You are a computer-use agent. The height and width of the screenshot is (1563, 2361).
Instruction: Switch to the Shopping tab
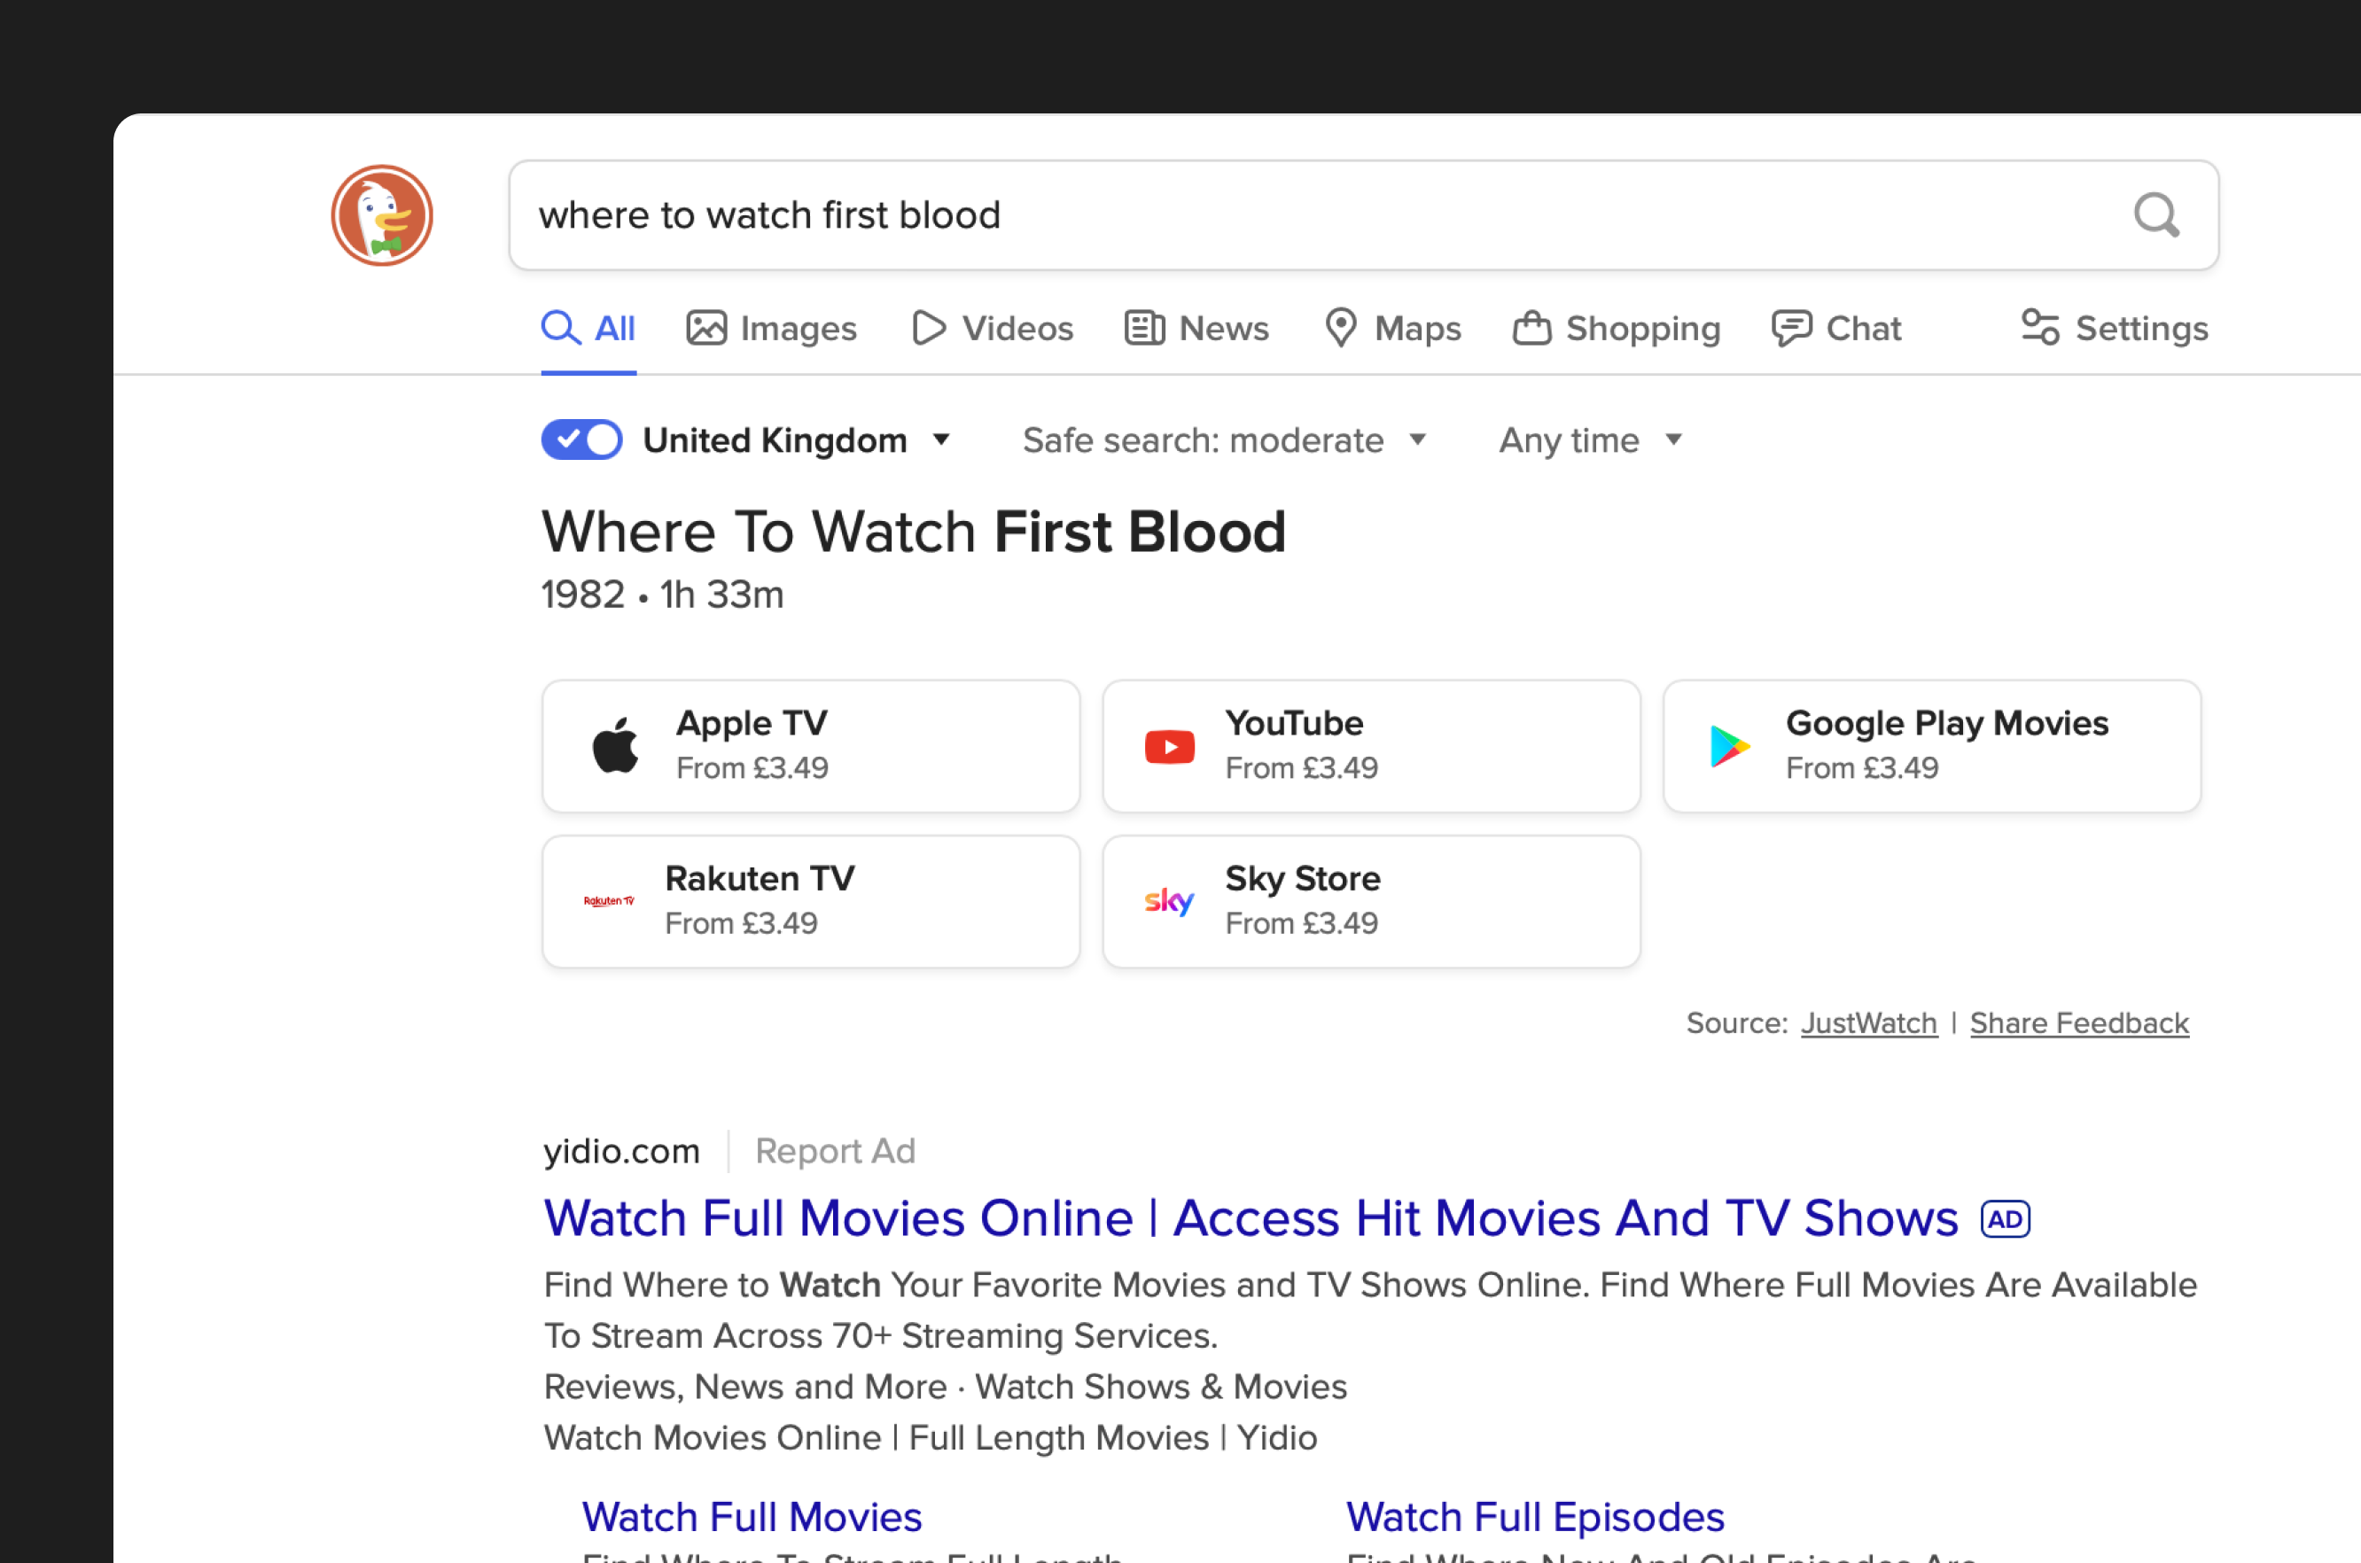point(1617,328)
